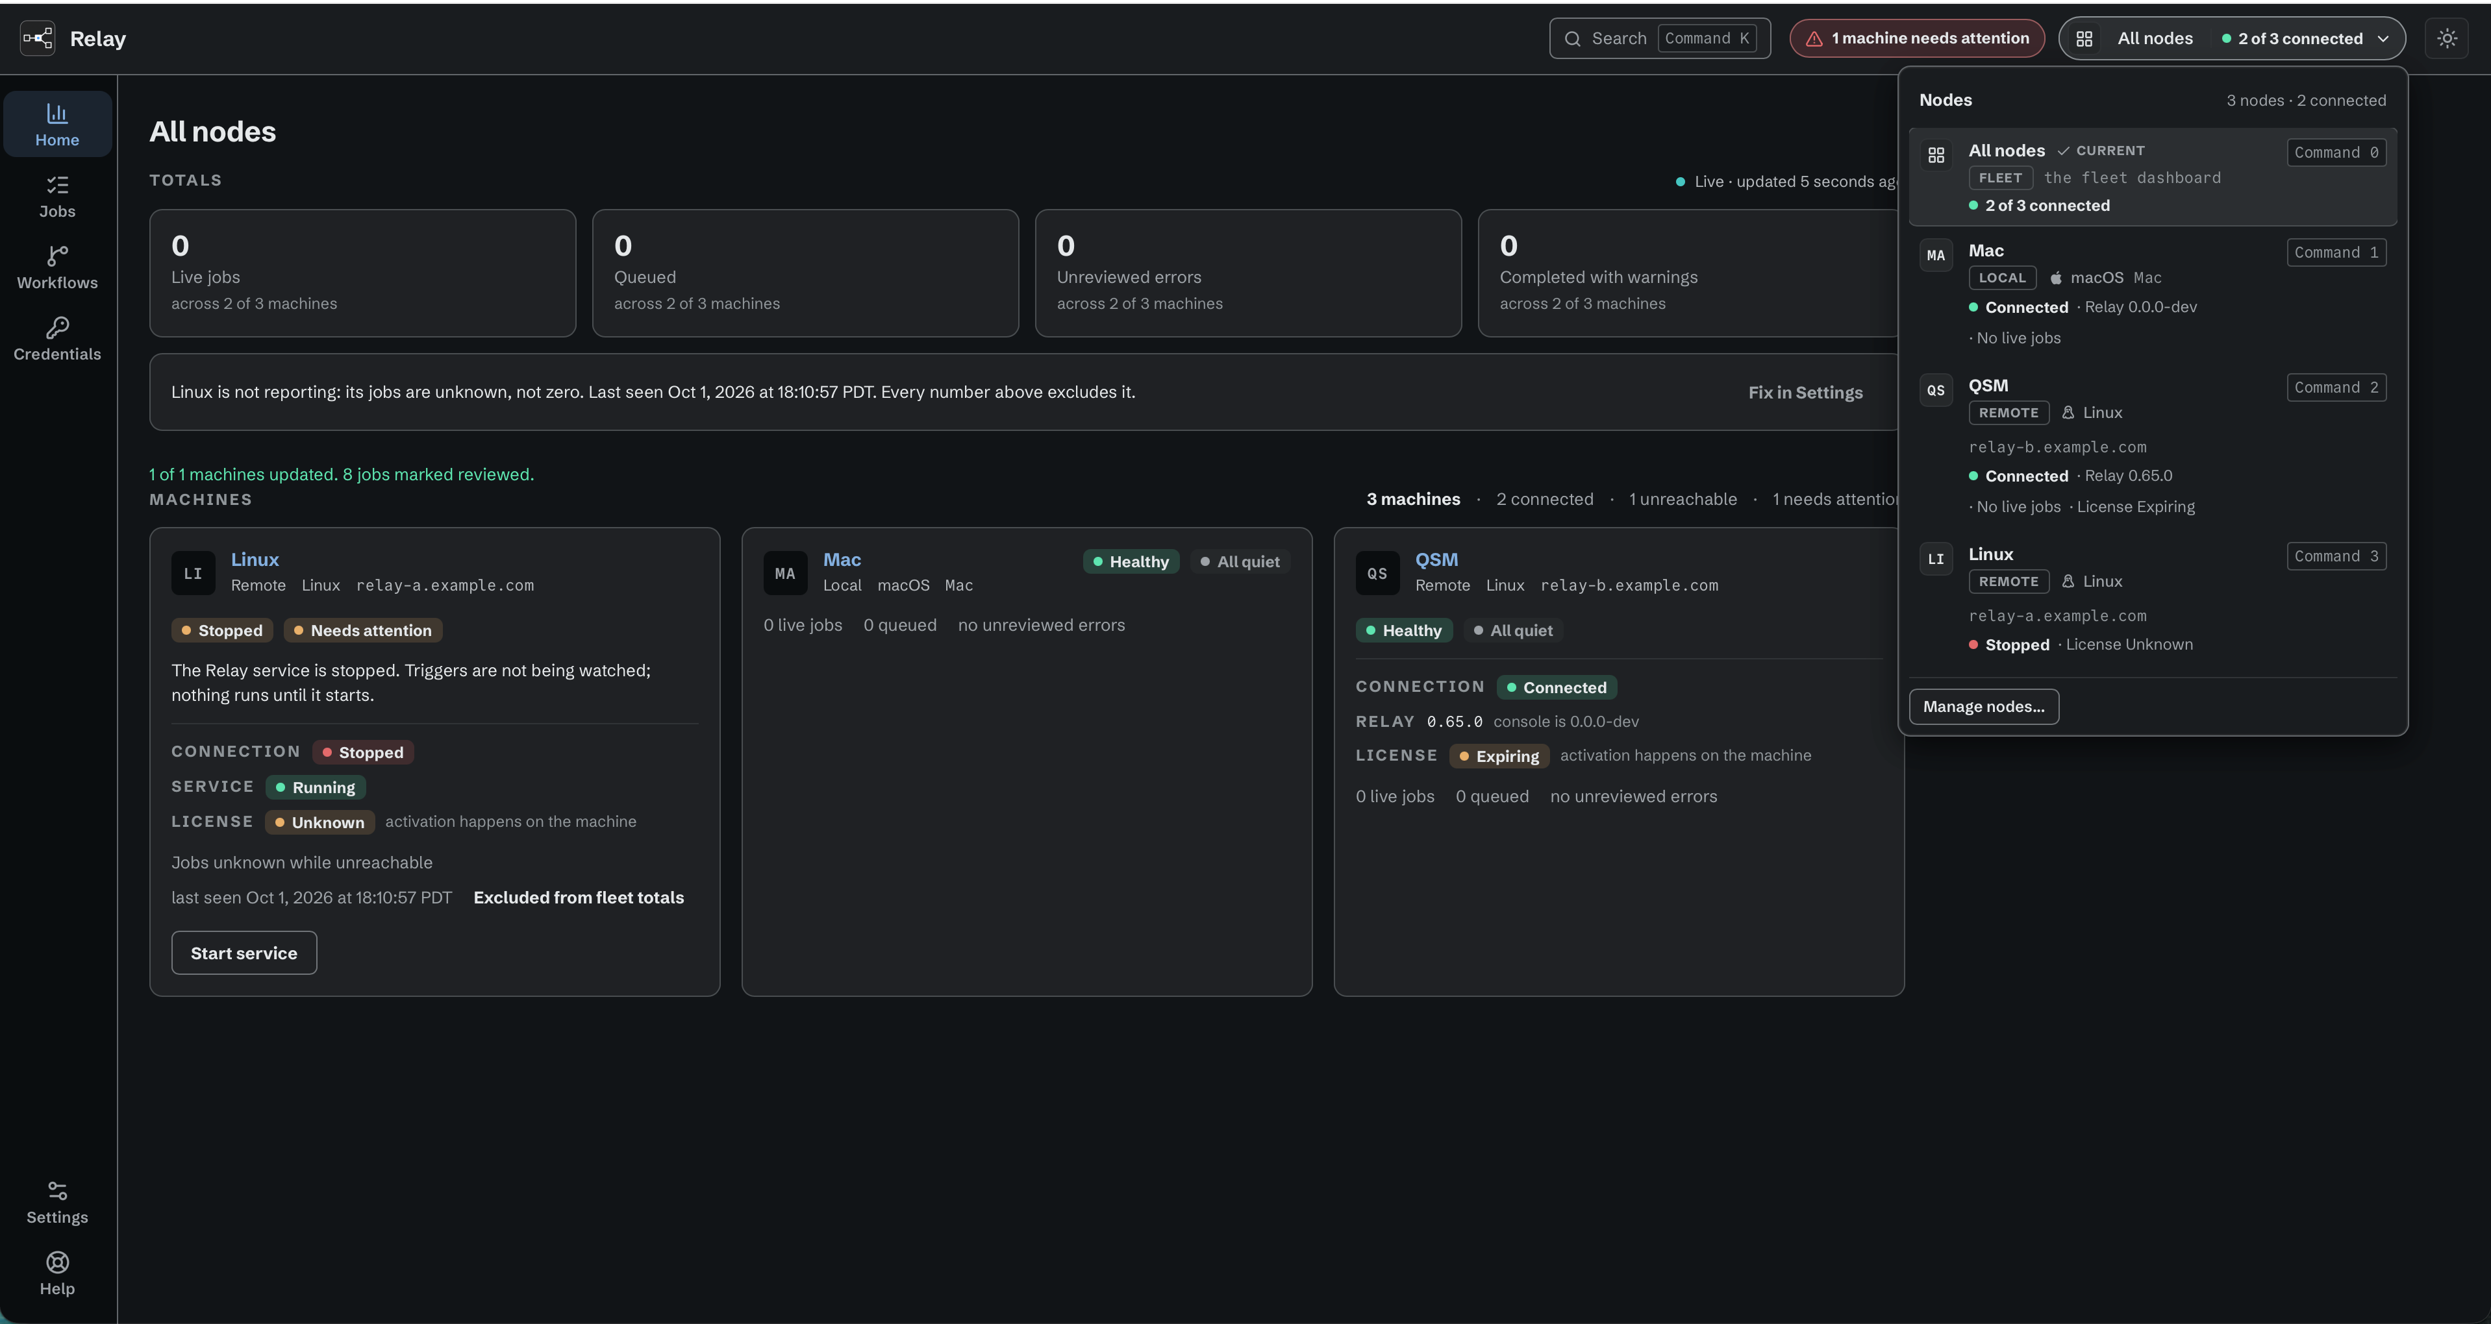
Task: Open Credentials in the sidebar
Action: [x=57, y=339]
